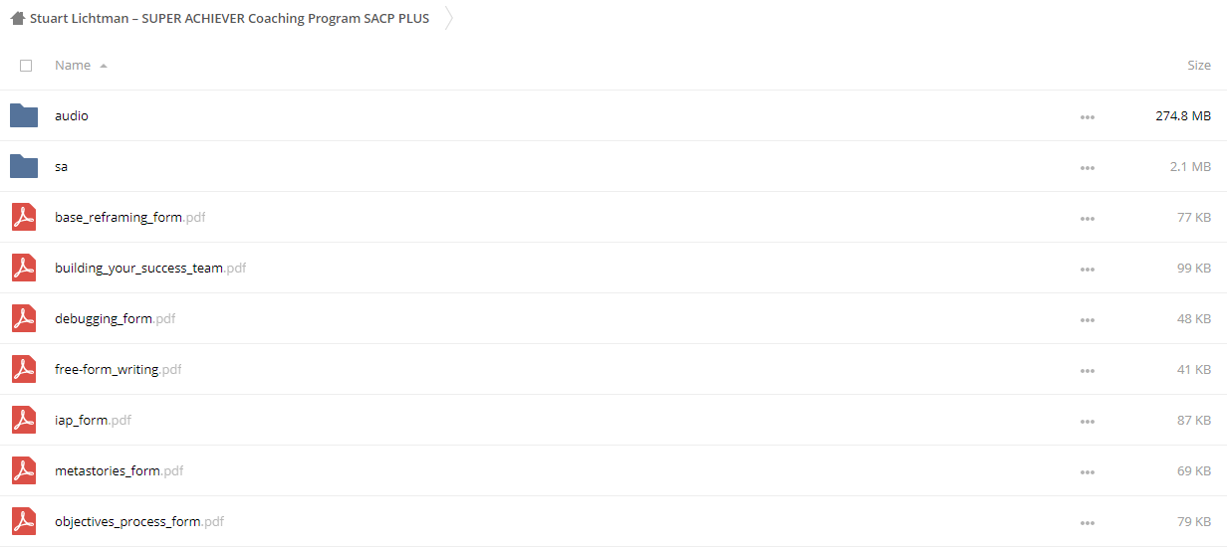
Task: Click the PDF icon for objectives_process_form
Action: (x=24, y=521)
